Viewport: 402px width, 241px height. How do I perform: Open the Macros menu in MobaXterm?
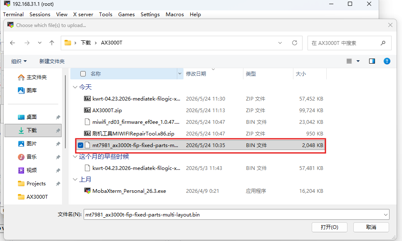click(x=175, y=15)
